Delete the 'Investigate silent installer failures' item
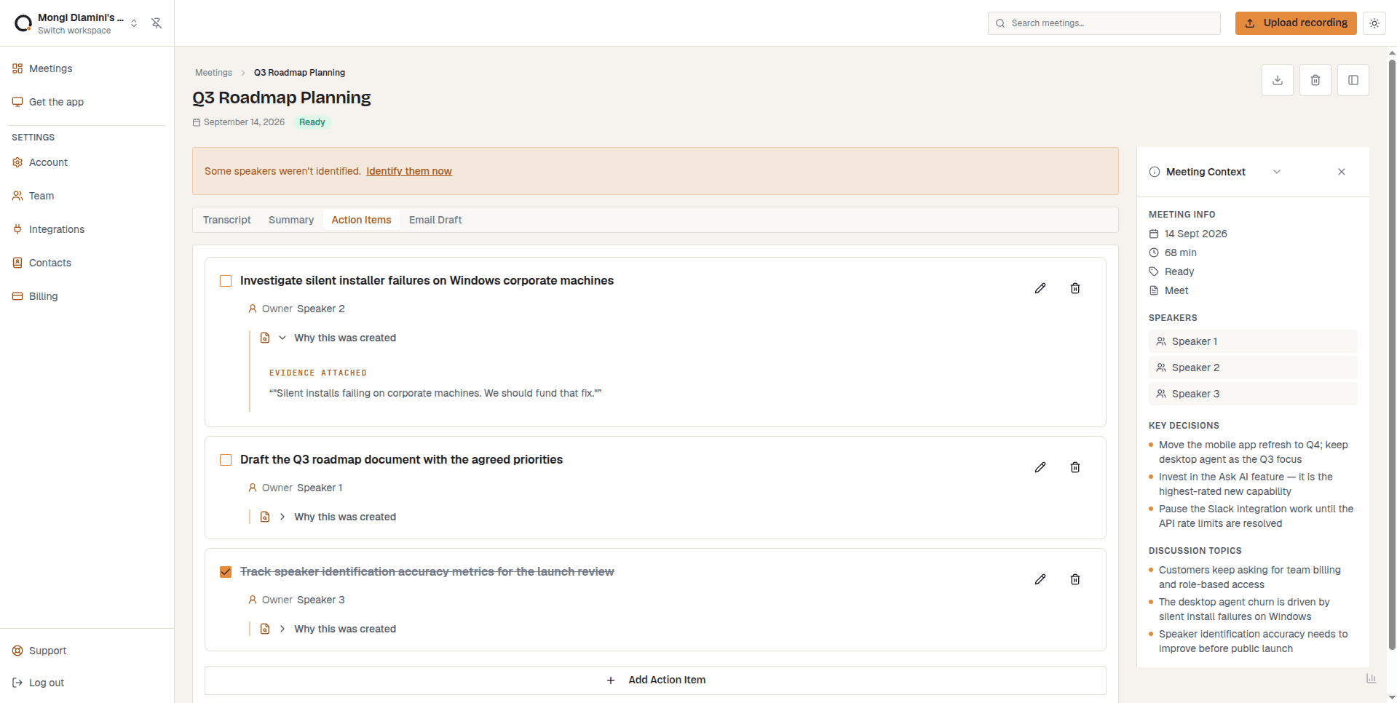 (x=1075, y=288)
